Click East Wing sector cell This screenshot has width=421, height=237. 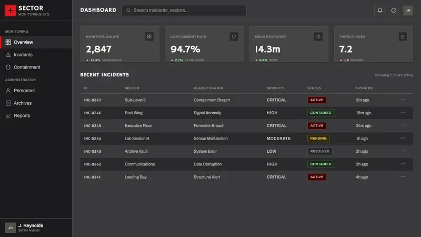coord(134,113)
